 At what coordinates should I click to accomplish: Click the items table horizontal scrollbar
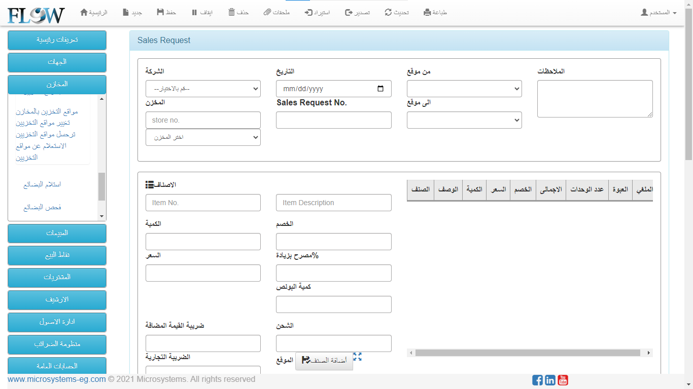pos(529,353)
